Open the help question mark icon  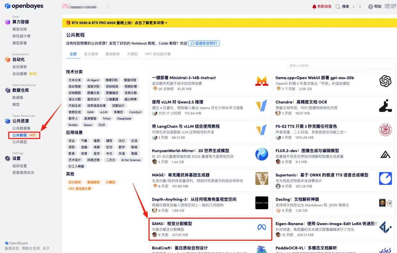[x=370, y=7]
